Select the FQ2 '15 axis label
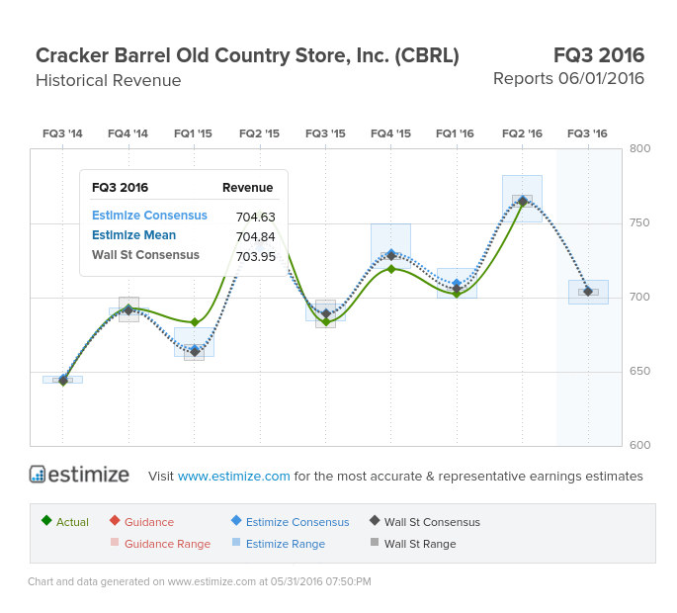677x613 pixels. (260, 133)
